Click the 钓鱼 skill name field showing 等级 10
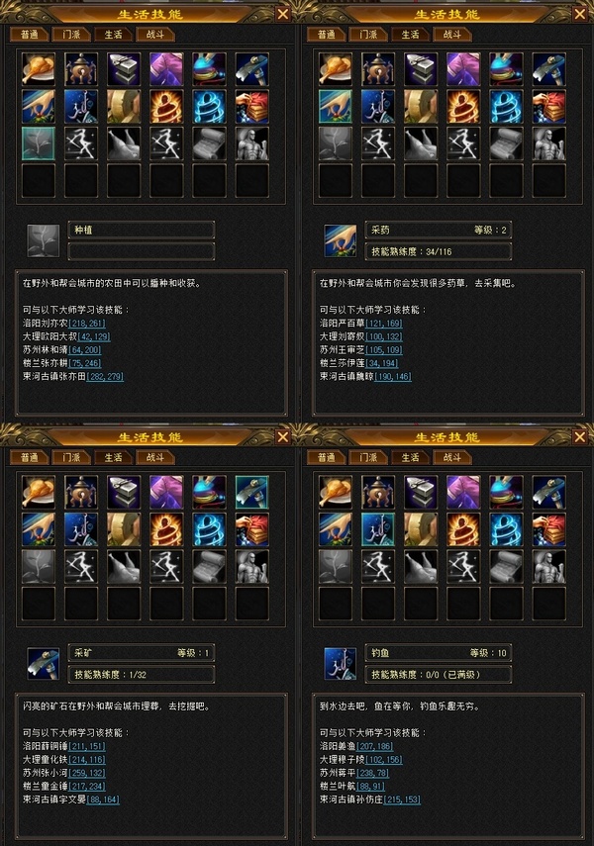 (439, 653)
